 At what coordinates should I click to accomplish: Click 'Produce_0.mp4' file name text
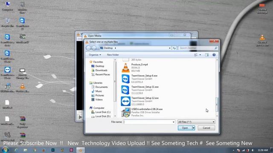[x=139, y=65]
